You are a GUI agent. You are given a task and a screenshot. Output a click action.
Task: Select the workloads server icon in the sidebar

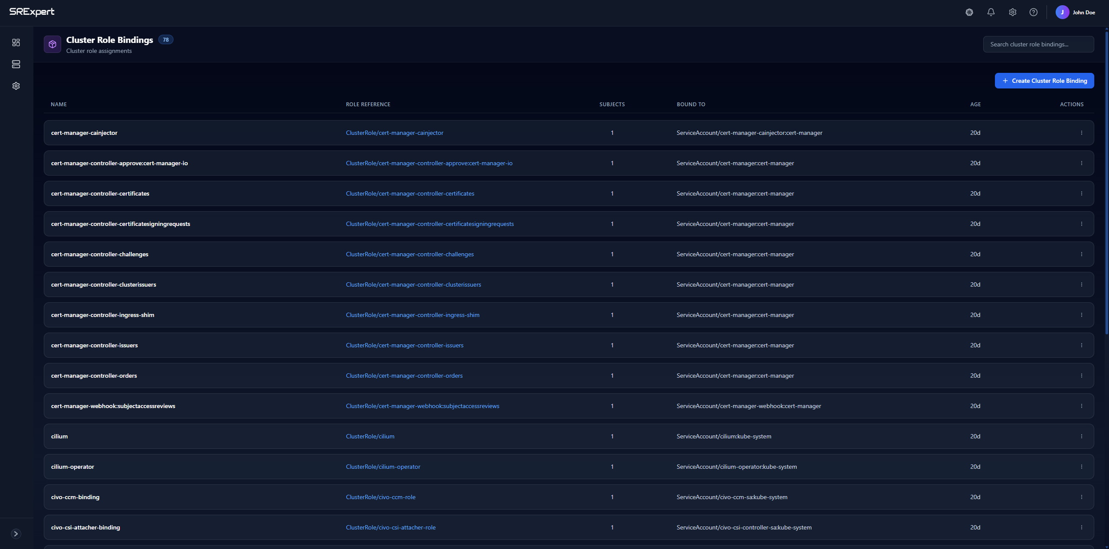point(16,64)
